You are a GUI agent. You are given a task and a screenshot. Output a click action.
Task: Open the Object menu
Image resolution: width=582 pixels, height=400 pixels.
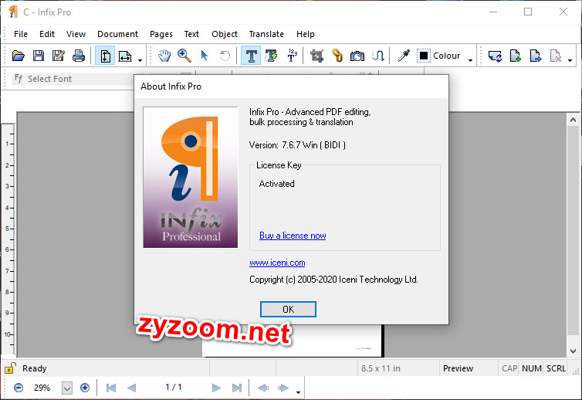coord(224,34)
